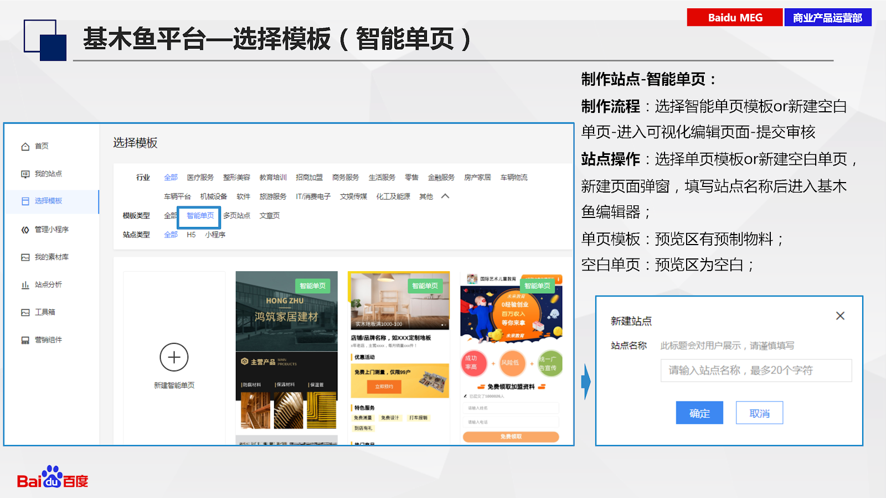
Task: Select the 选择模板 sidebar icon
Action: [25, 201]
